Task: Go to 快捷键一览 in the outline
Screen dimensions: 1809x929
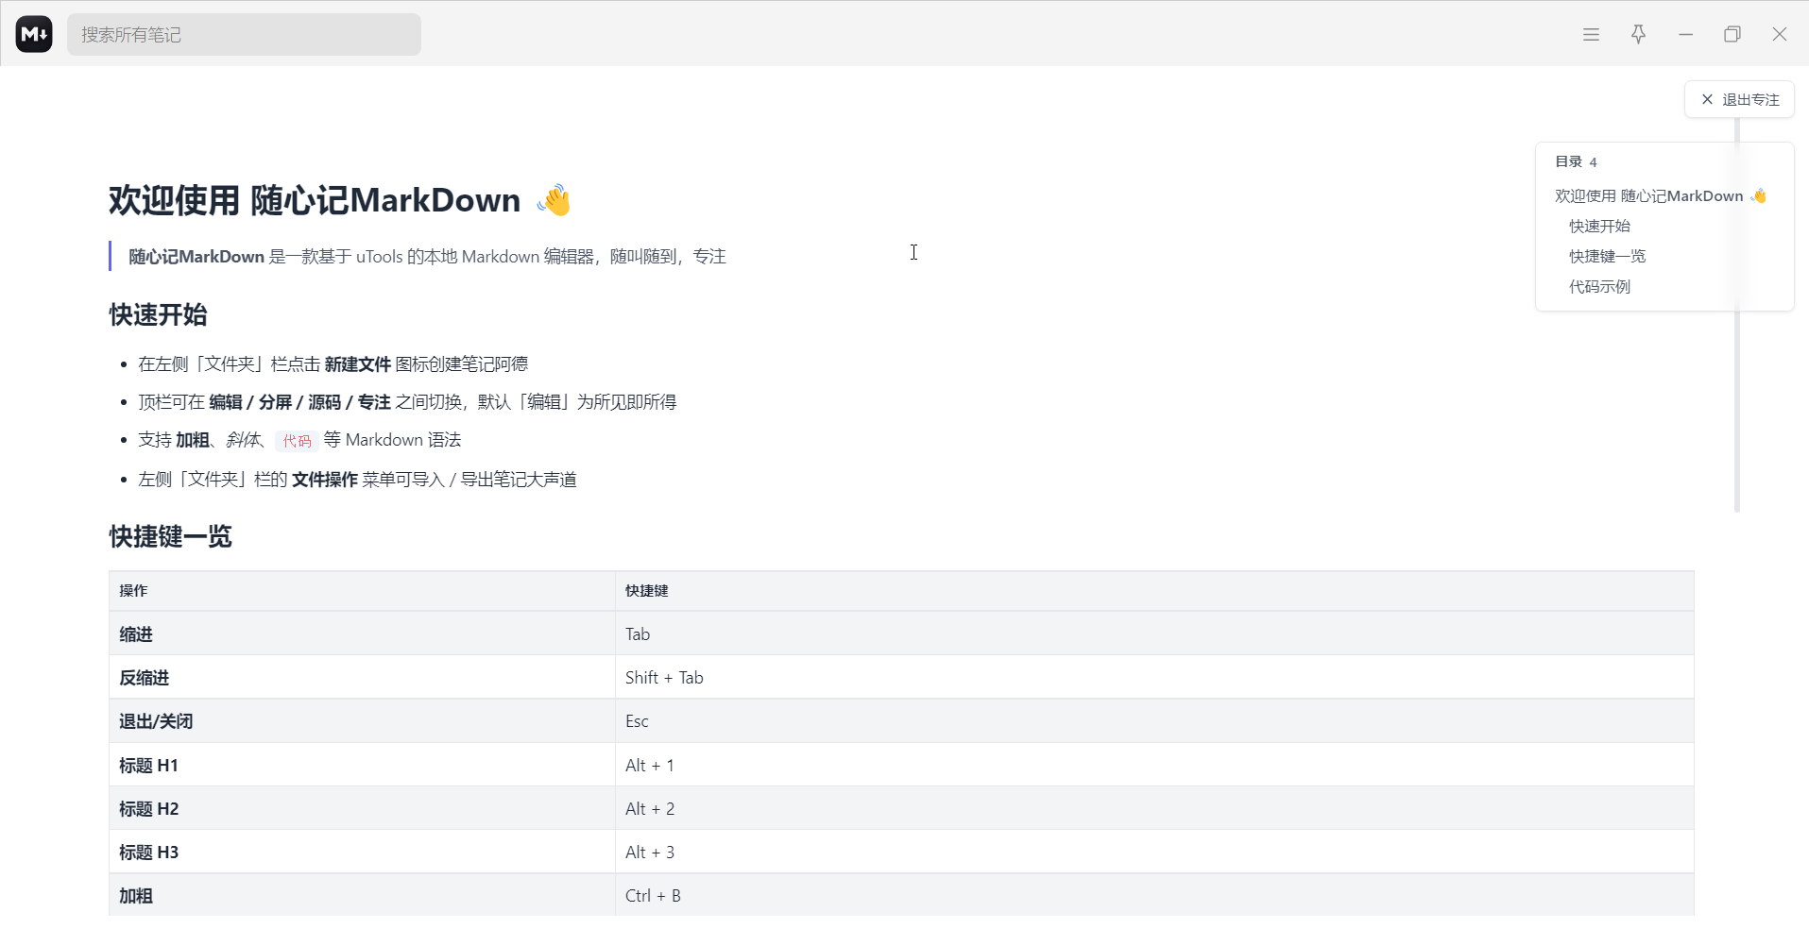Action: point(1607,256)
